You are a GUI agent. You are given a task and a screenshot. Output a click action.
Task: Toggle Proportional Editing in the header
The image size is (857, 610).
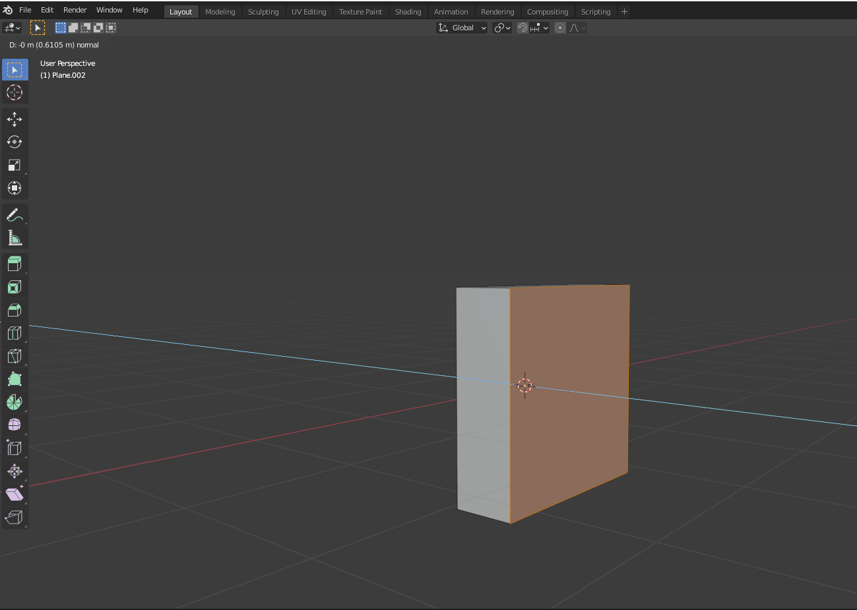[x=560, y=28]
